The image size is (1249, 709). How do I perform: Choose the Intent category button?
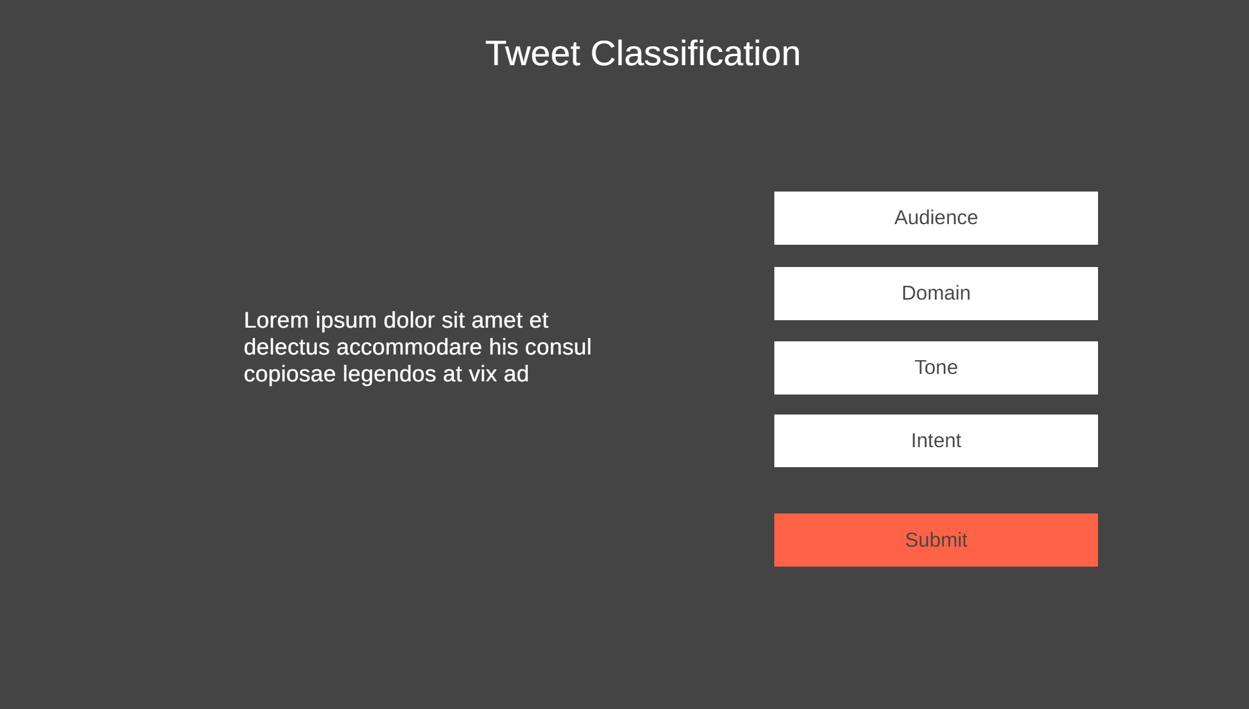936,441
